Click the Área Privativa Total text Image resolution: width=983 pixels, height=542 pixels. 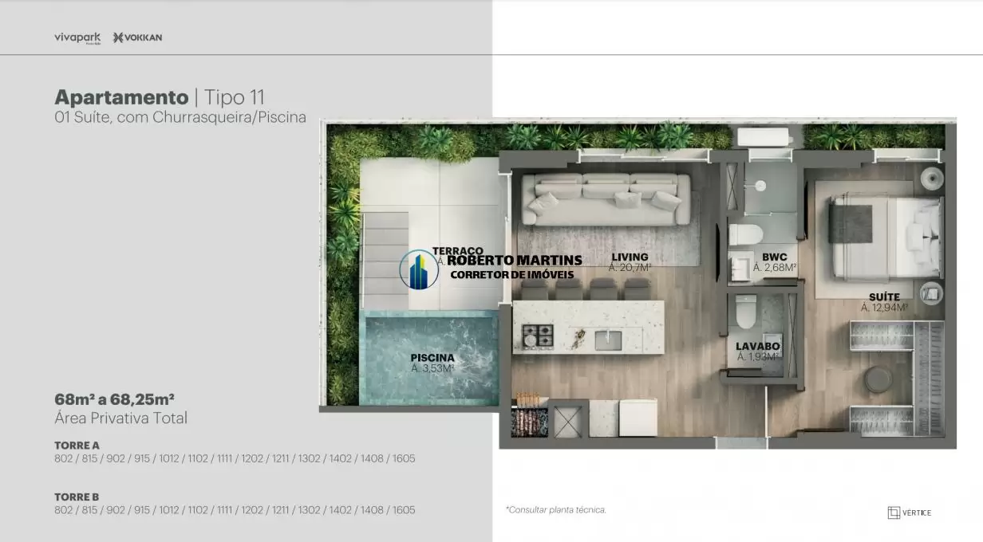click(x=120, y=418)
